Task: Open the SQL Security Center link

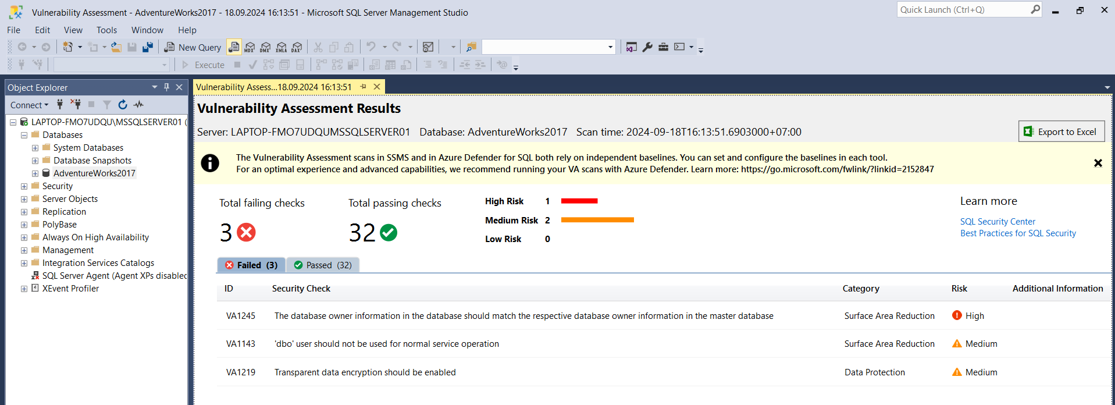Action: coord(998,221)
